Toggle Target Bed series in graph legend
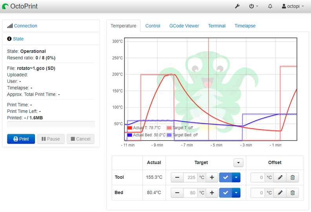 (x=183, y=135)
